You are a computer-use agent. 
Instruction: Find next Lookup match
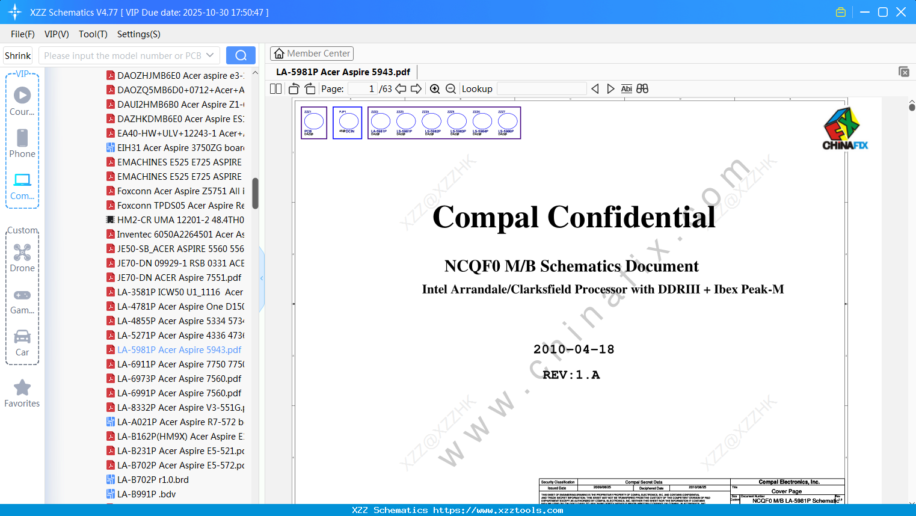click(x=610, y=89)
